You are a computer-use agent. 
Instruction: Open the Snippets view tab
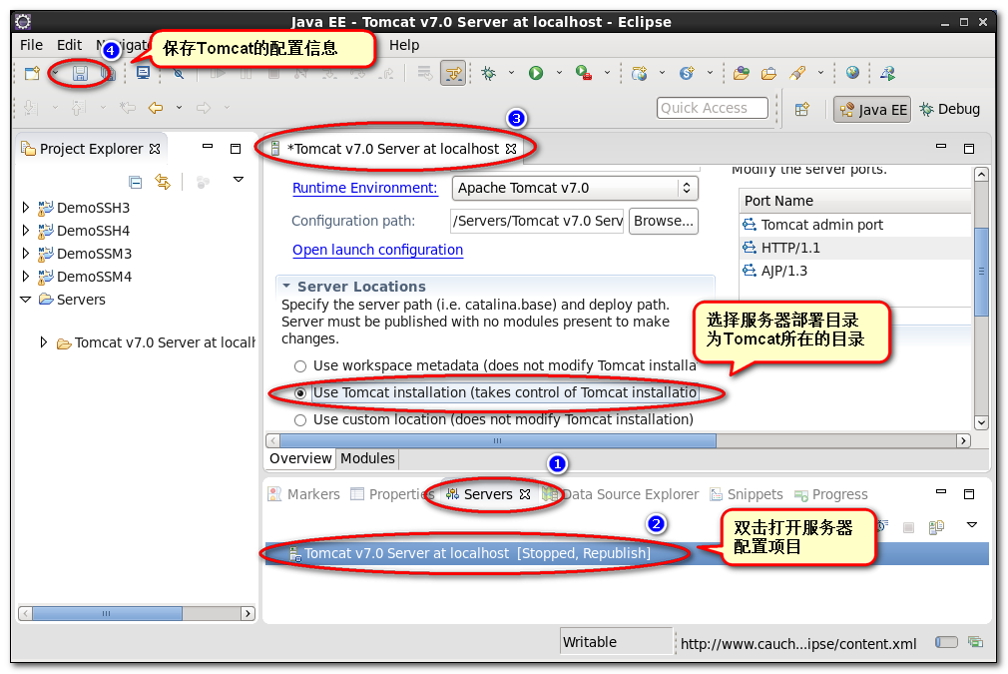(747, 494)
